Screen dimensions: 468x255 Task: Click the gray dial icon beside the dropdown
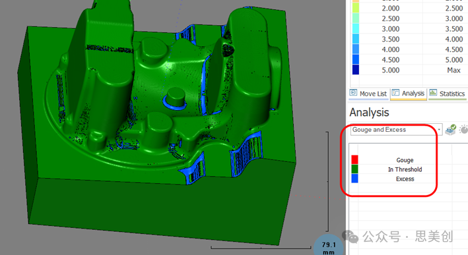[463, 130]
